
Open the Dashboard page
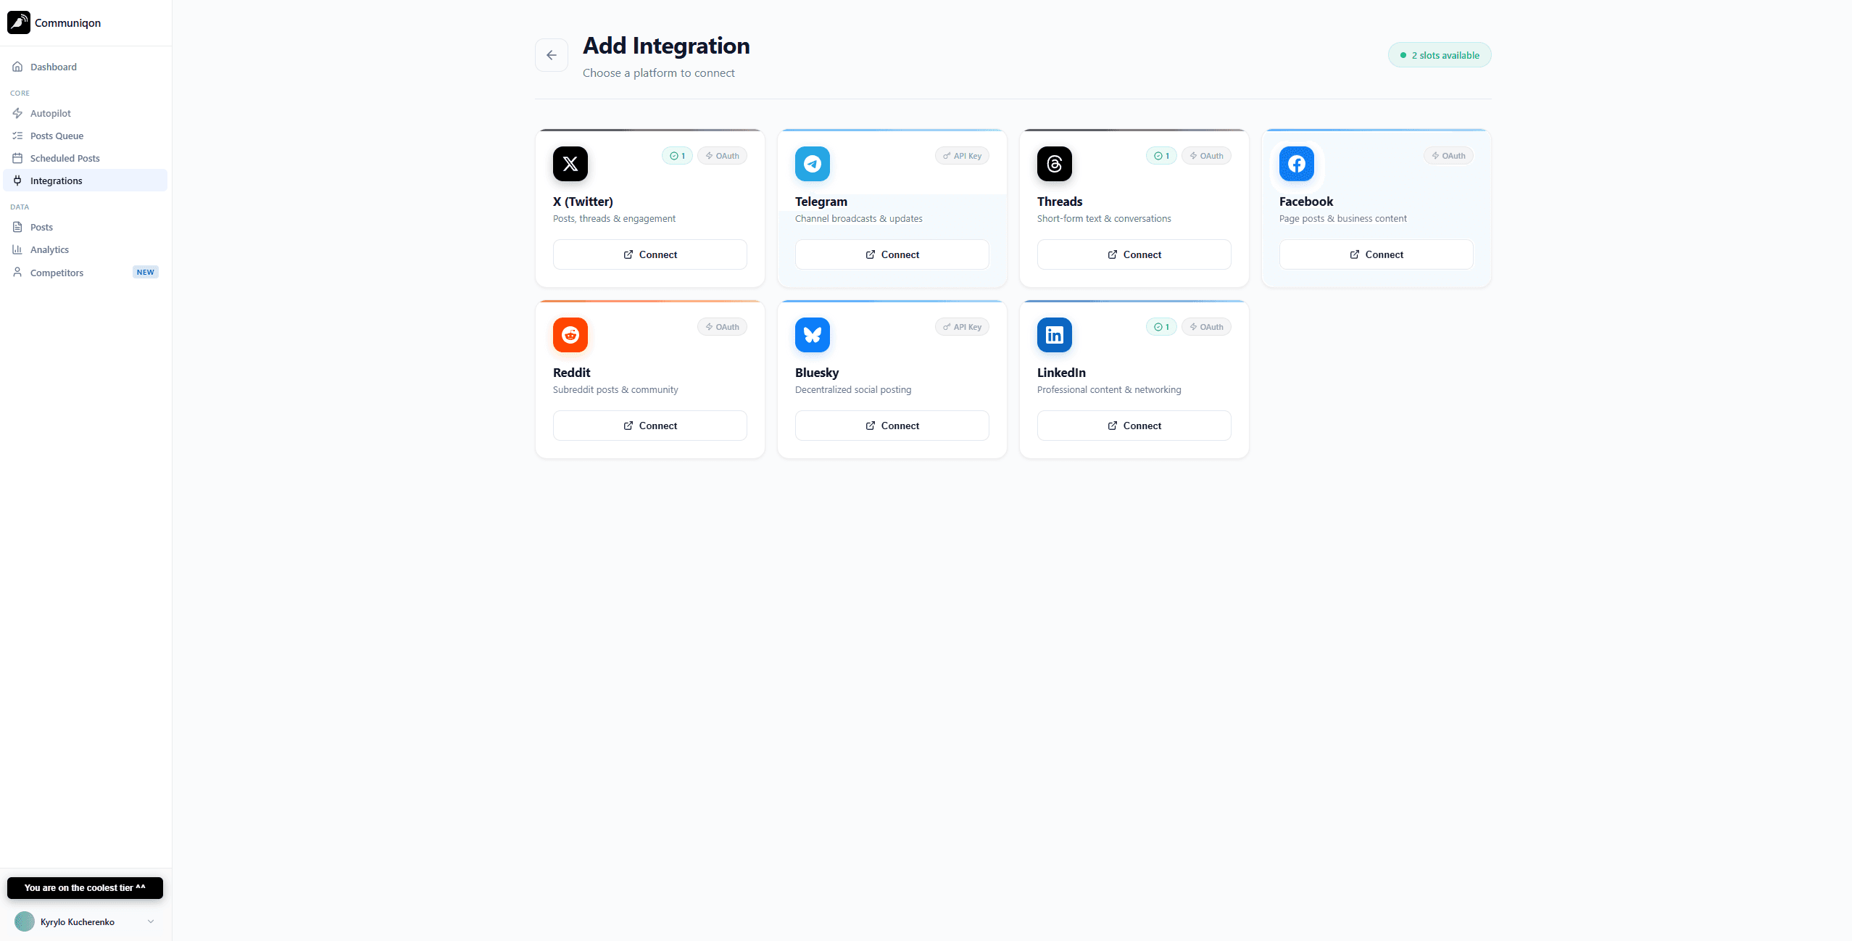52,67
